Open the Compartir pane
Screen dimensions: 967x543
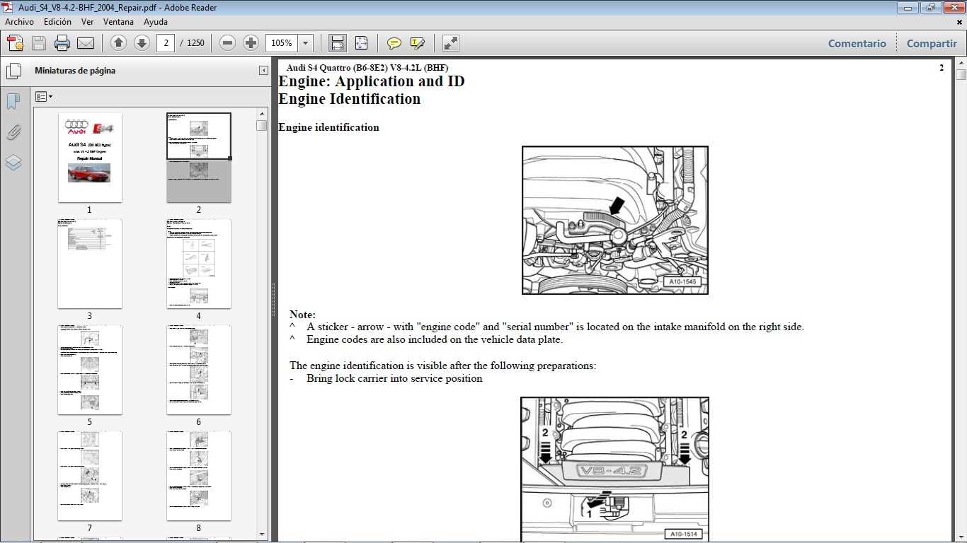point(932,43)
